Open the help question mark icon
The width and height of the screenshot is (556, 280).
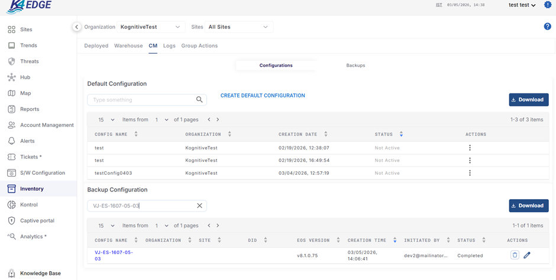tap(547, 27)
